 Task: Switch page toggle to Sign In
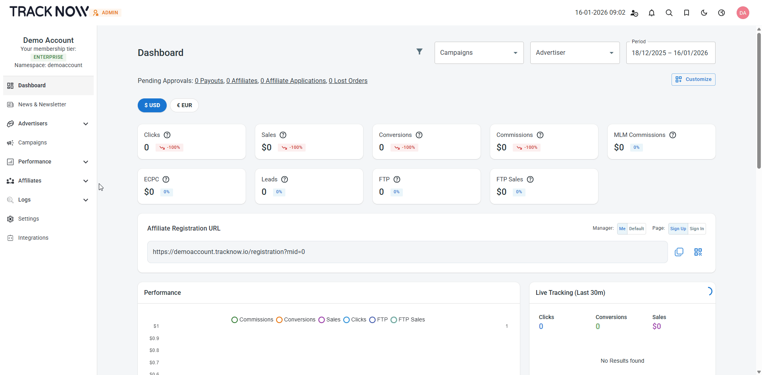pos(697,229)
